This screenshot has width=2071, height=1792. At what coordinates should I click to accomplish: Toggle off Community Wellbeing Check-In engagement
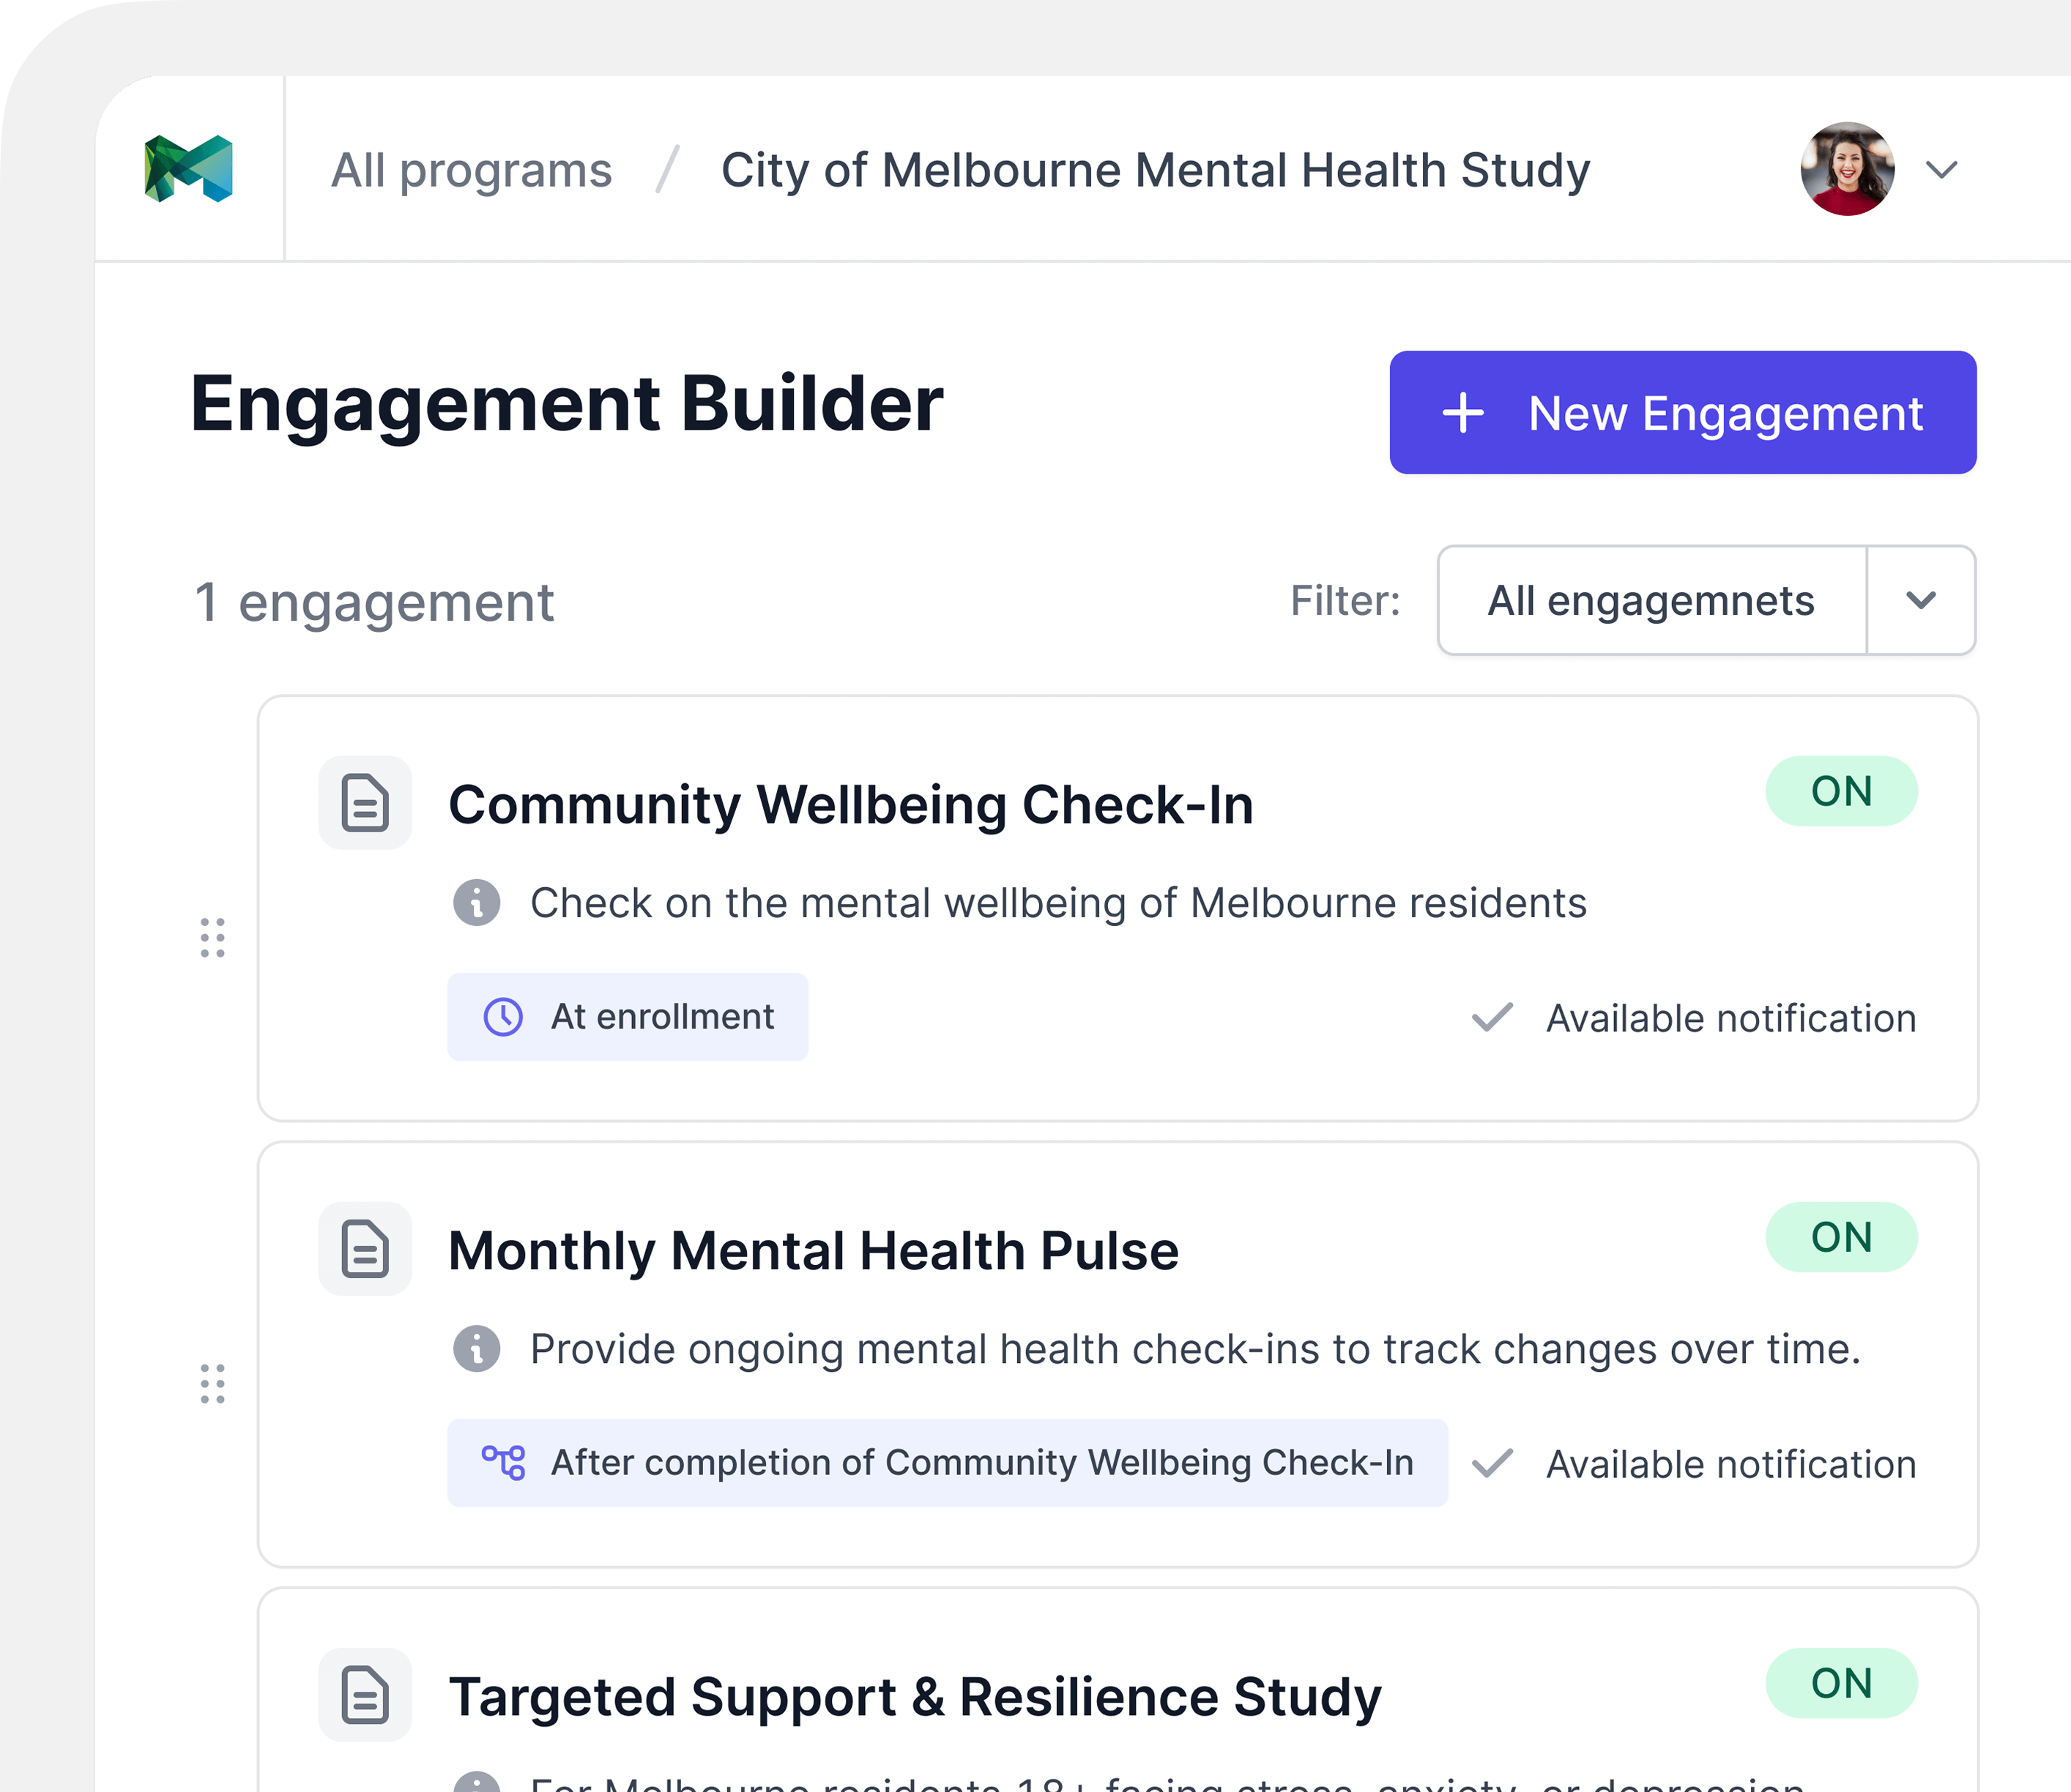tap(1841, 791)
